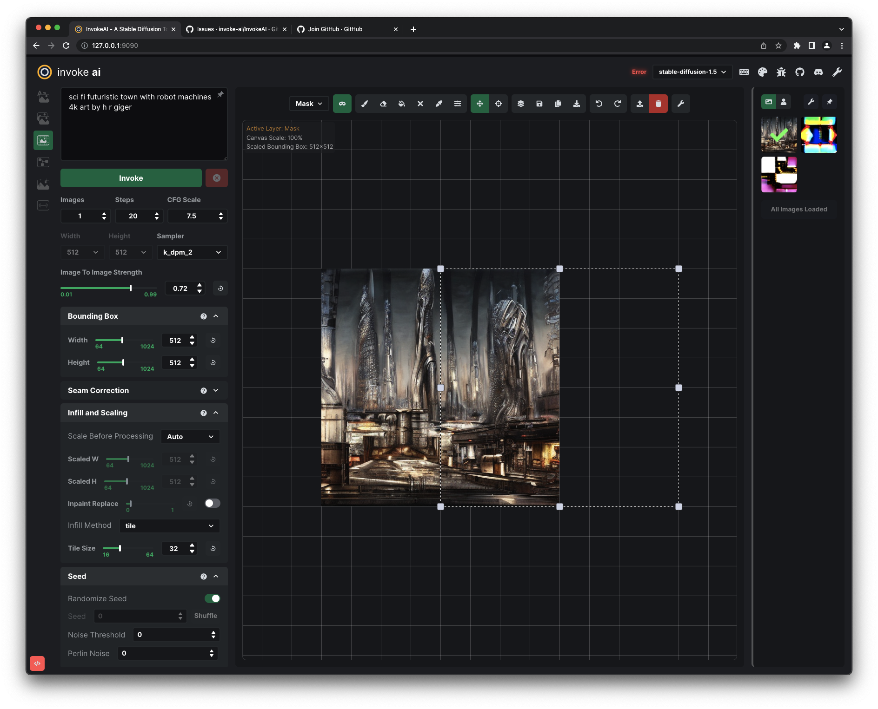Enable the Inpaint Replace switch
The height and width of the screenshot is (709, 878).
pyautogui.click(x=213, y=503)
